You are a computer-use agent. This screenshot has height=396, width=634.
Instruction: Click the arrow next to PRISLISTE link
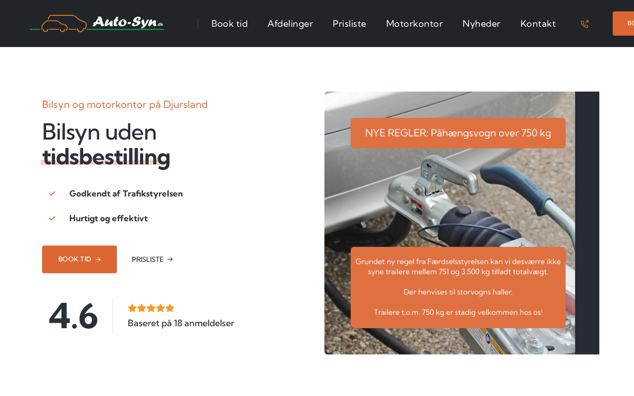(x=170, y=259)
